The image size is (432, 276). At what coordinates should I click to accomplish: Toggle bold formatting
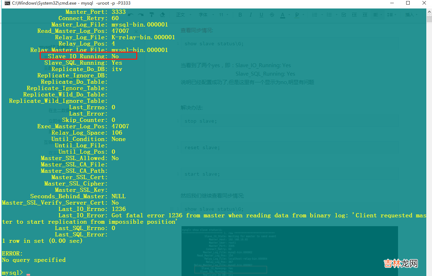pyautogui.click(x=240, y=15)
